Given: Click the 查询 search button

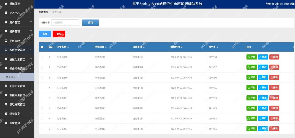Looking at the screenshot, I should tap(90, 22).
